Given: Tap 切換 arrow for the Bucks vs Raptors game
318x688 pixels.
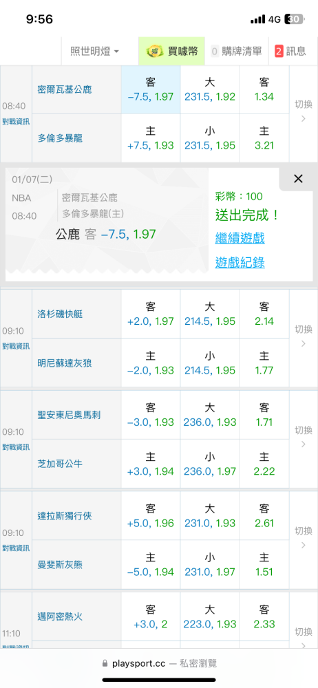Looking at the screenshot, I should [x=303, y=112].
